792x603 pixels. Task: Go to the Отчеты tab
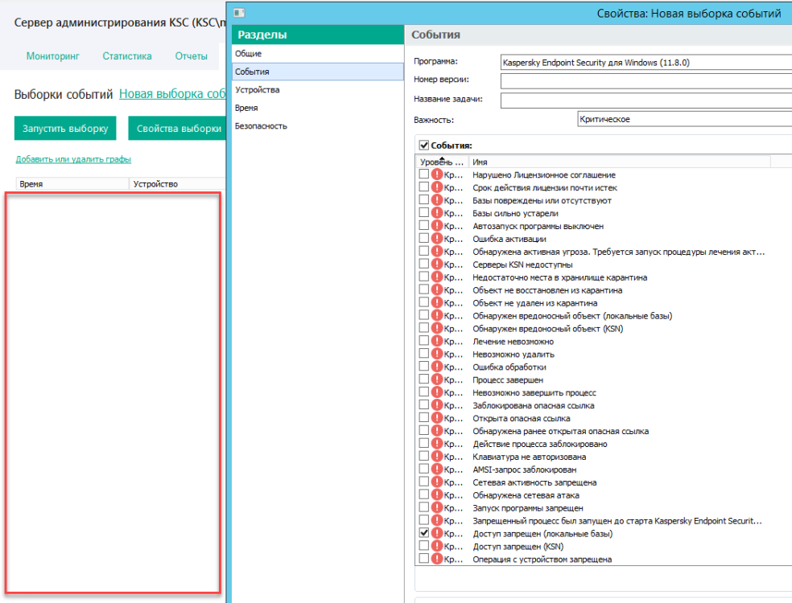(x=192, y=56)
